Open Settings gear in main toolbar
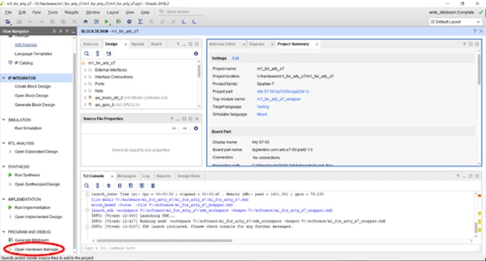The image size is (486, 261). tap(129, 22)
